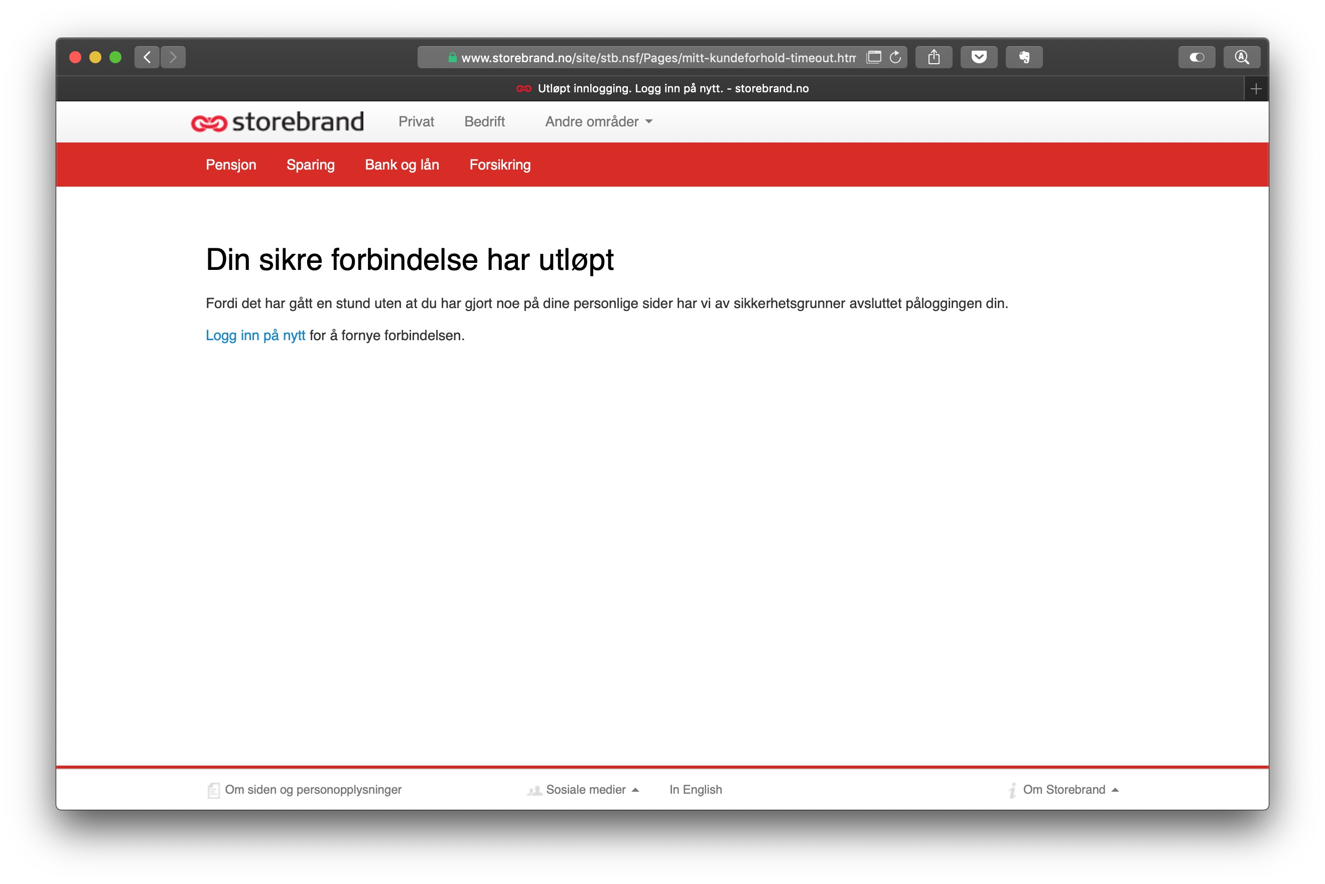The height and width of the screenshot is (884, 1325).
Task: Click the magnifier extension icon in toolbar
Action: tap(1242, 57)
